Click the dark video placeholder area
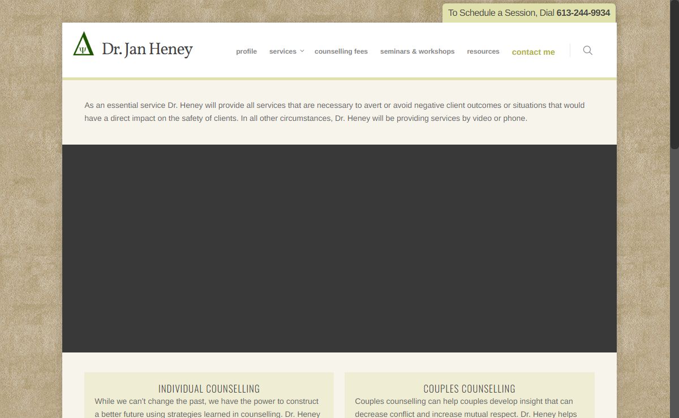Viewport: 679px width, 418px height. pos(339,249)
